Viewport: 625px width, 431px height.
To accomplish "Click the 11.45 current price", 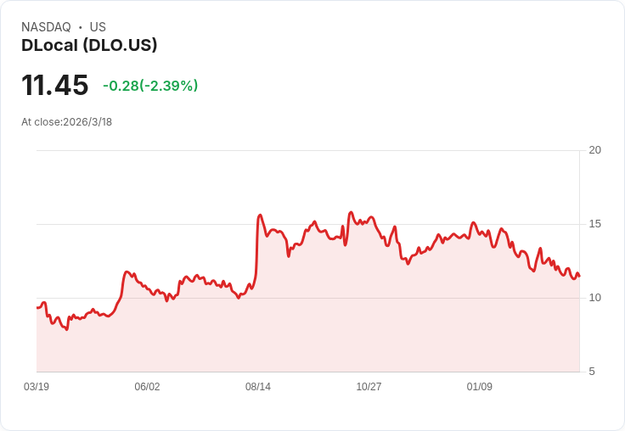I will 55,86.
